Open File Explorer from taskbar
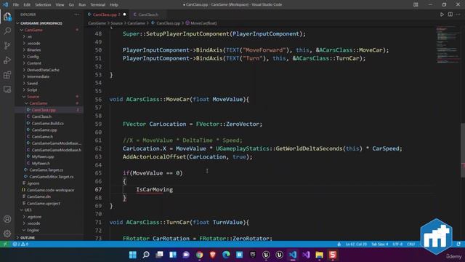Screen dimensions: 465x262 (x=320, y=255)
